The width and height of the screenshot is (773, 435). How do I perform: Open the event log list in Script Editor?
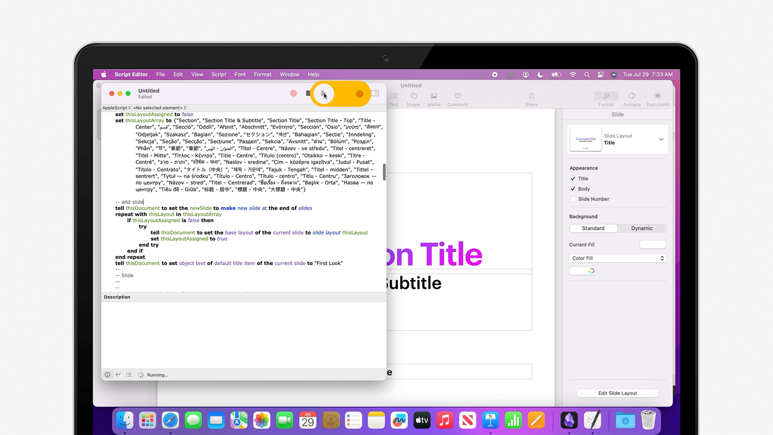pos(129,375)
